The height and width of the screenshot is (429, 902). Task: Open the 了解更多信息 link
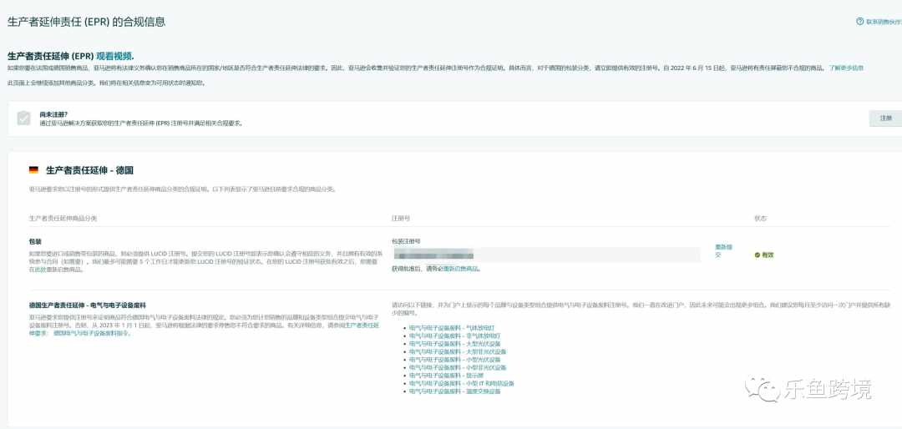pos(846,68)
